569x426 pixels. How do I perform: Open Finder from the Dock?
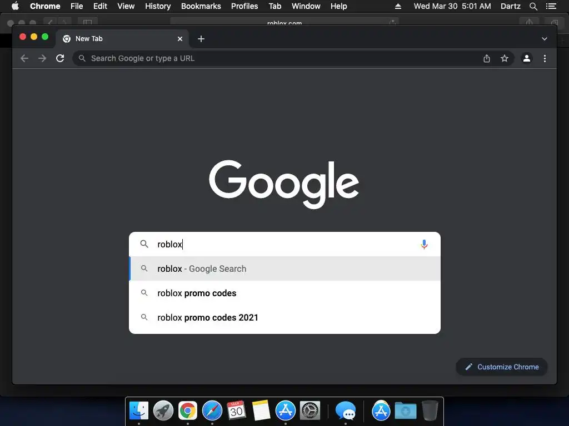coord(138,410)
